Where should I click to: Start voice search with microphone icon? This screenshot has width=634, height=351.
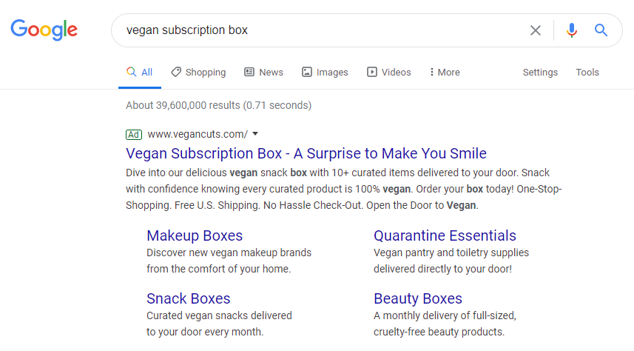[571, 30]
